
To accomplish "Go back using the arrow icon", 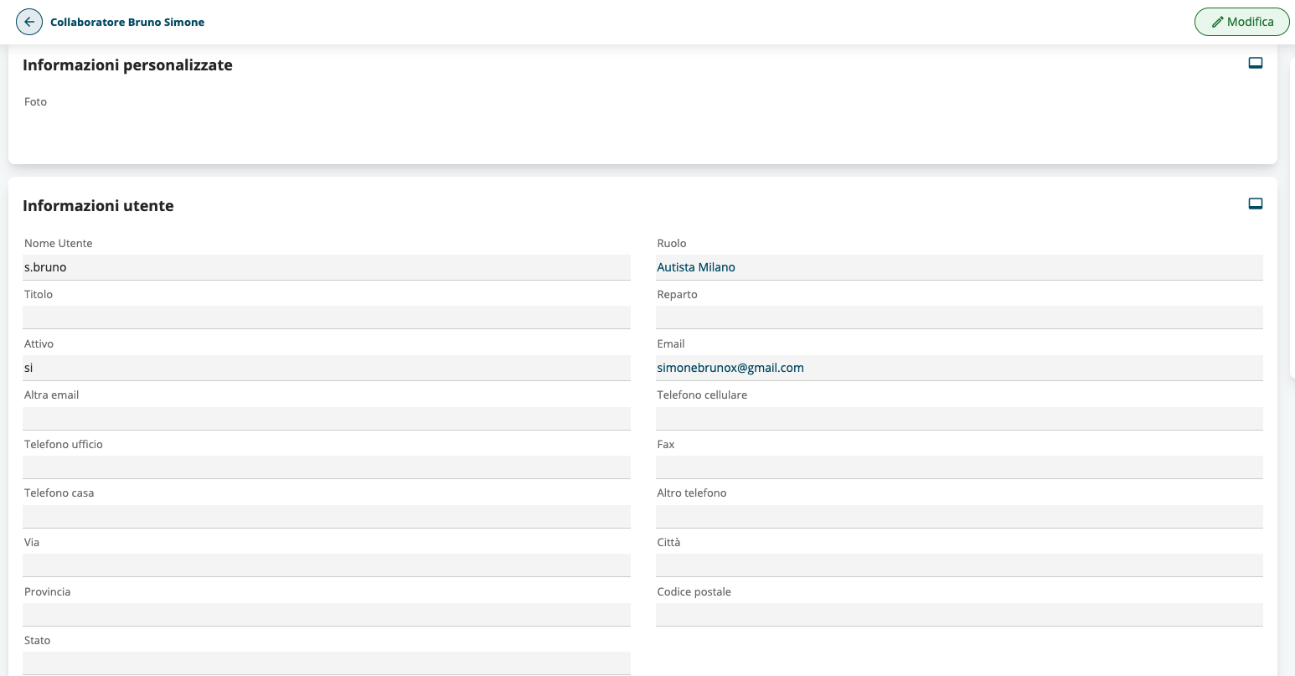I will pos(29,23).
